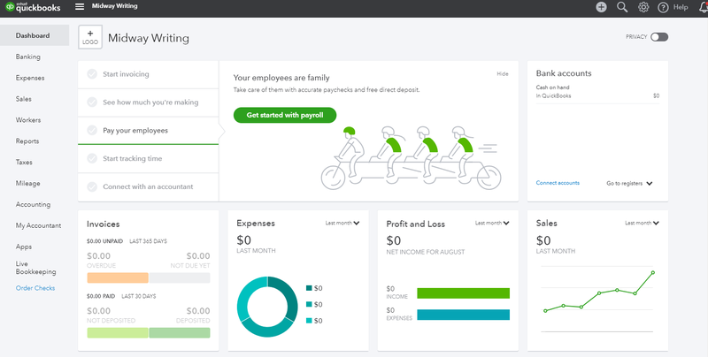Viewport: 708px width, 357px height.
Task: Click the Connect accounts link
Action: coord(558,183)
